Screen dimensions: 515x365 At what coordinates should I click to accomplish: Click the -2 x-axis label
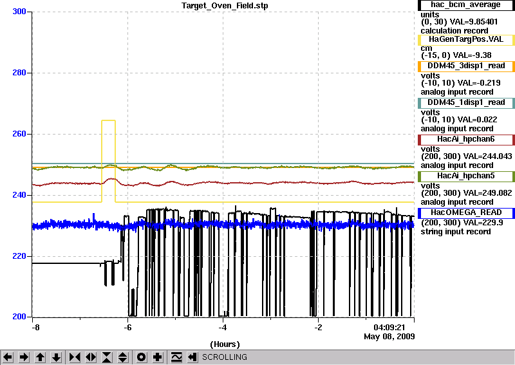pos(318,328)
